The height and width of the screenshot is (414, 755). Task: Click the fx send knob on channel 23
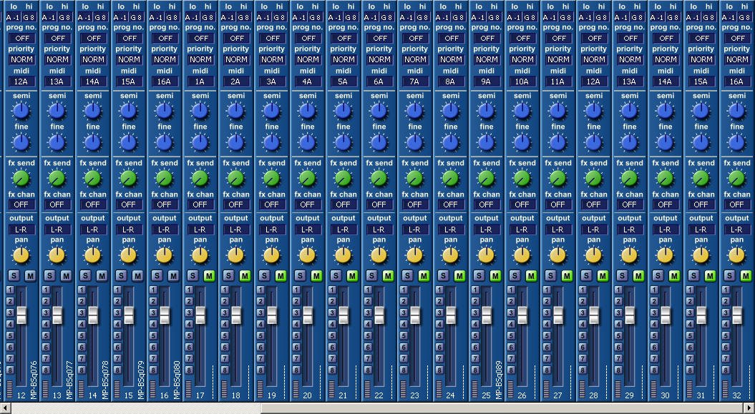point(414,178)
